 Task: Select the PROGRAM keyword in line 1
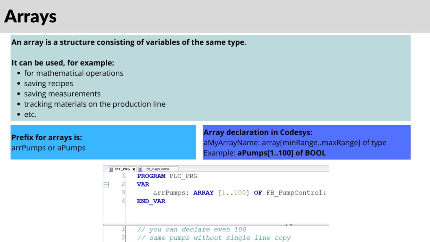point(151,176)
